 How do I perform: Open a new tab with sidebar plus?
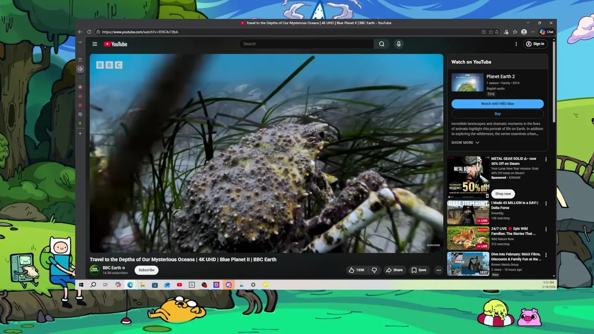pyautogui.click(x=80, y=134)
